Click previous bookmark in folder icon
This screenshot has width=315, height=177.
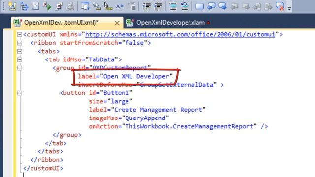tap(234, 6)
